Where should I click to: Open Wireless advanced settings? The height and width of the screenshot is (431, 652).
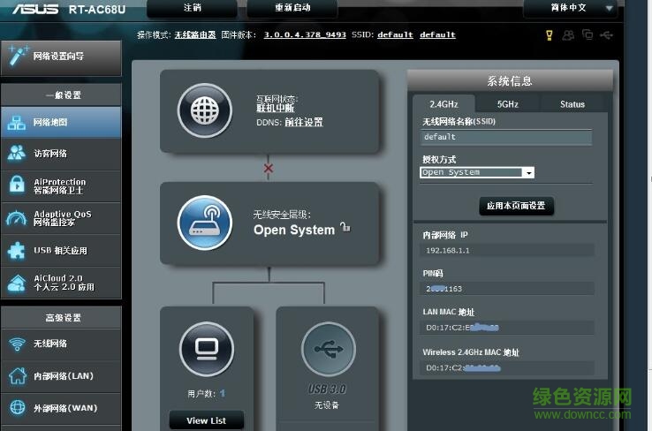tap(61, 344)
